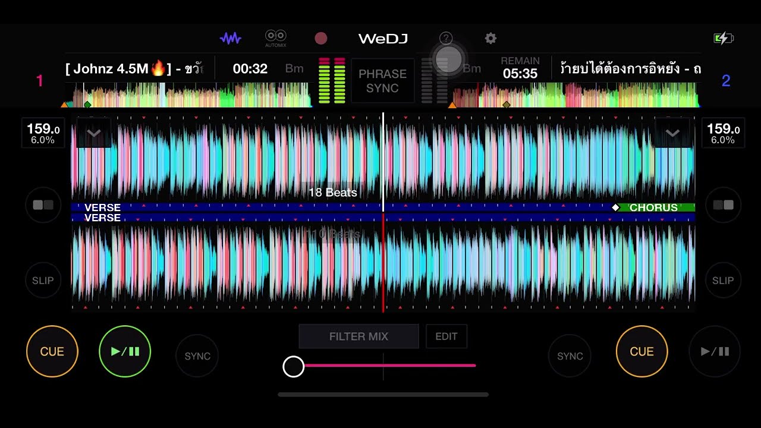Open the waveform view icon
Screen dimensions: 761x428
231,39
